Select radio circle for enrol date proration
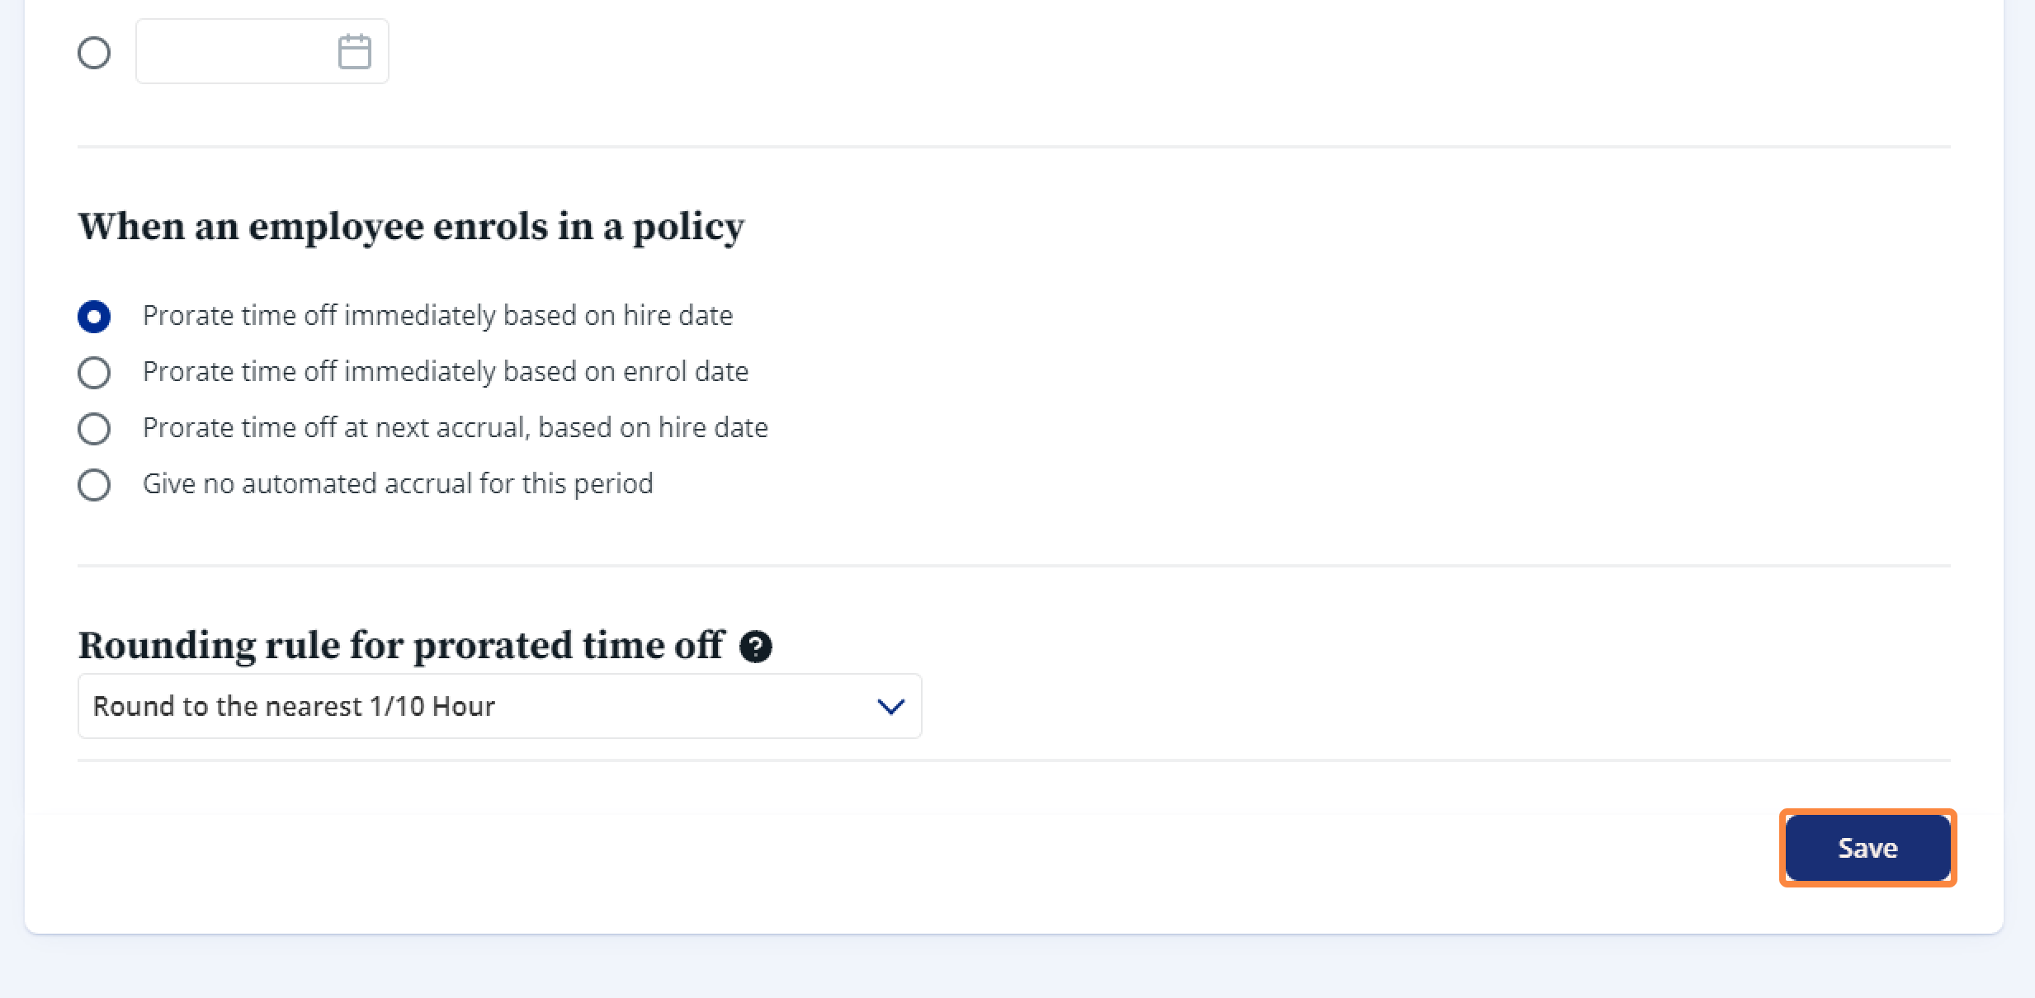This screenshot has width=2035, height=998. pyautogui.click(x=94, y=373)
